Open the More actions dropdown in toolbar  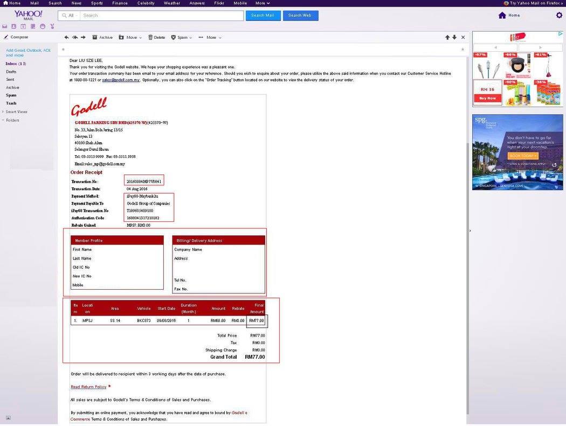(x=210, y=37)
